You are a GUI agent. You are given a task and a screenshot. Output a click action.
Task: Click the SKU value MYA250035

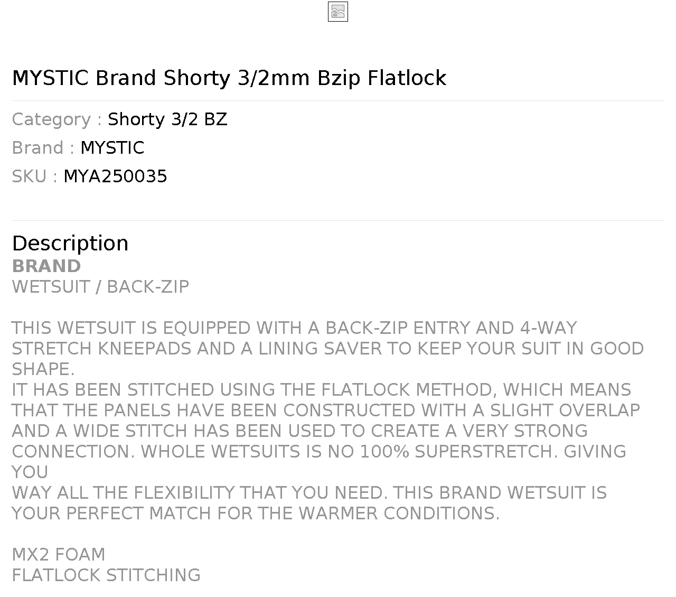pyautogui.click(x=115, y=176)
